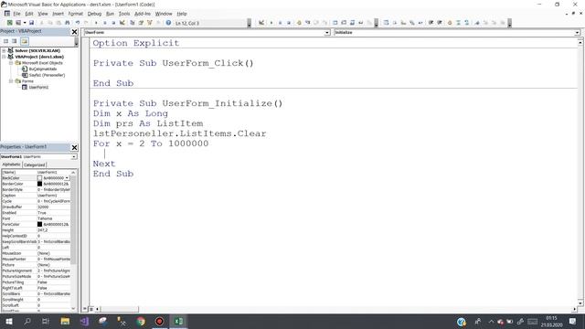Click the Quick Watch icon on the Debug toolbar
This screenshot has width=585, height=329.
[361, 23]
